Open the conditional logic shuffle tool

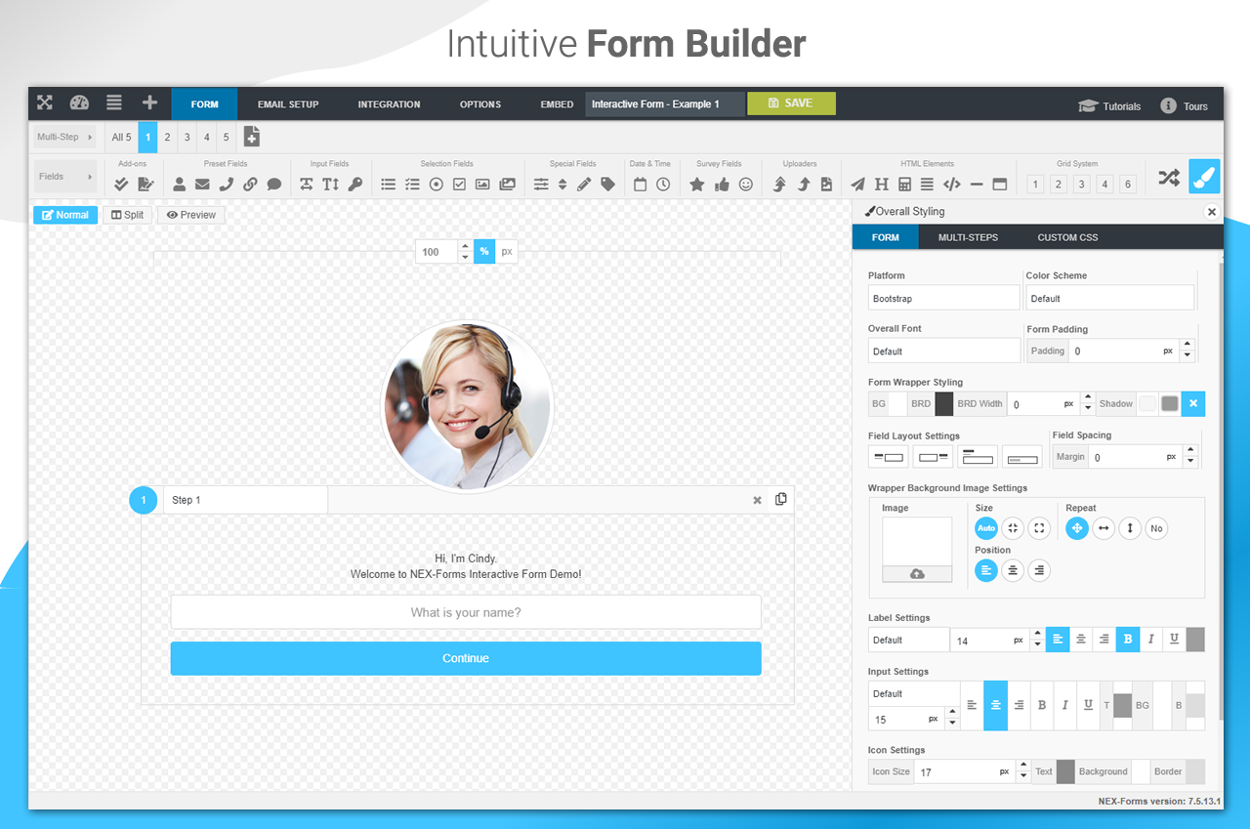(1169, 179)
